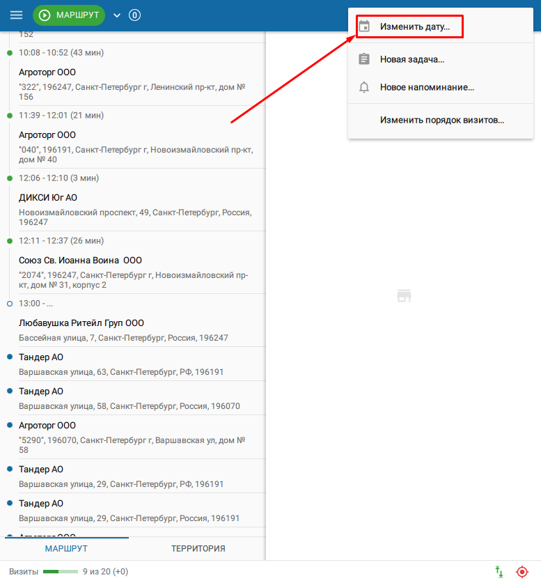Click hollow circle marker at 13:00 visit
Screen dimensions: 541x581
[10, 304]
